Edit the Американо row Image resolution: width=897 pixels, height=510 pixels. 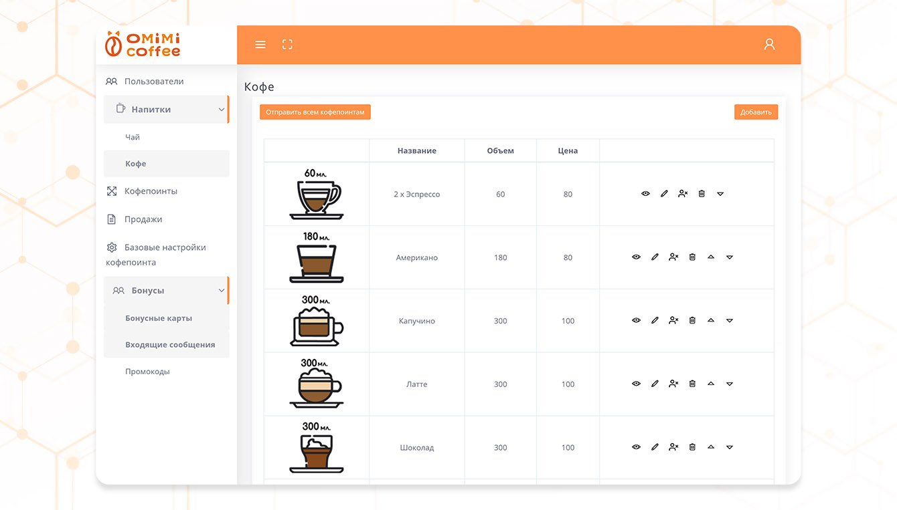(x=655, y=257)
